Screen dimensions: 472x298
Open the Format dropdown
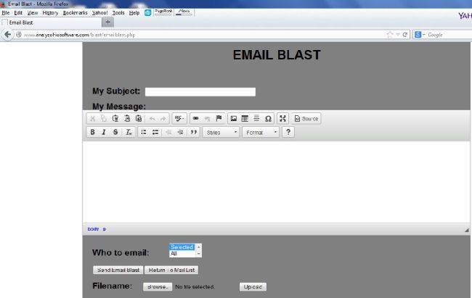click(261, 133)
